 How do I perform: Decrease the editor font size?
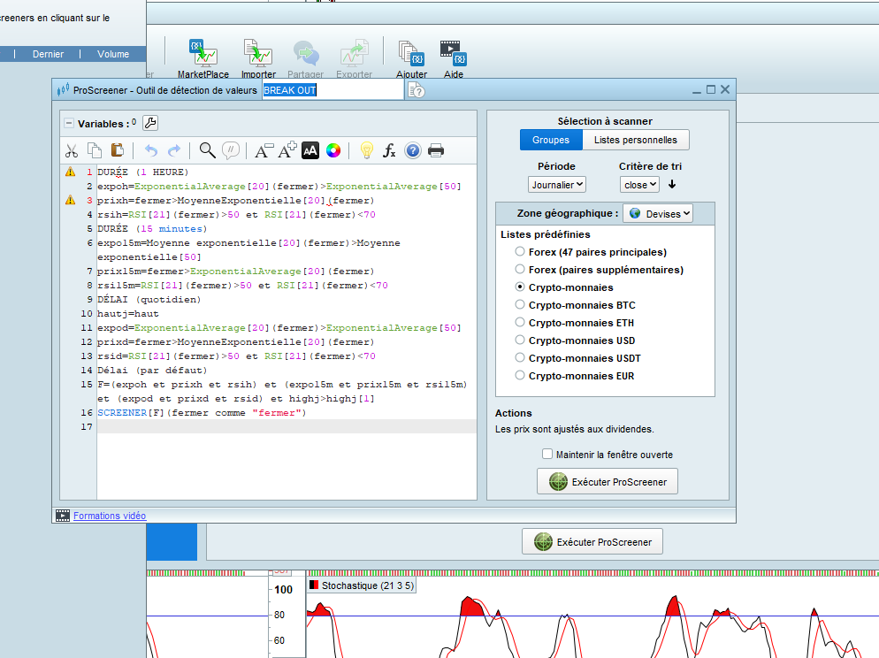(x=264, y=150)
